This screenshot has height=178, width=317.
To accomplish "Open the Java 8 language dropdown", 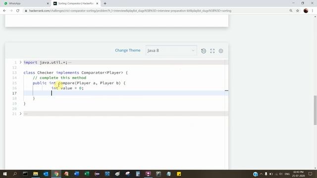I will 171,50.
